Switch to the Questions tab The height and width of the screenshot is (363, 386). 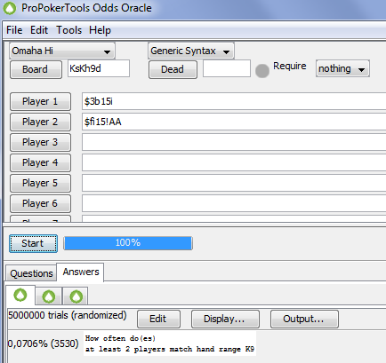pos(31,273)
